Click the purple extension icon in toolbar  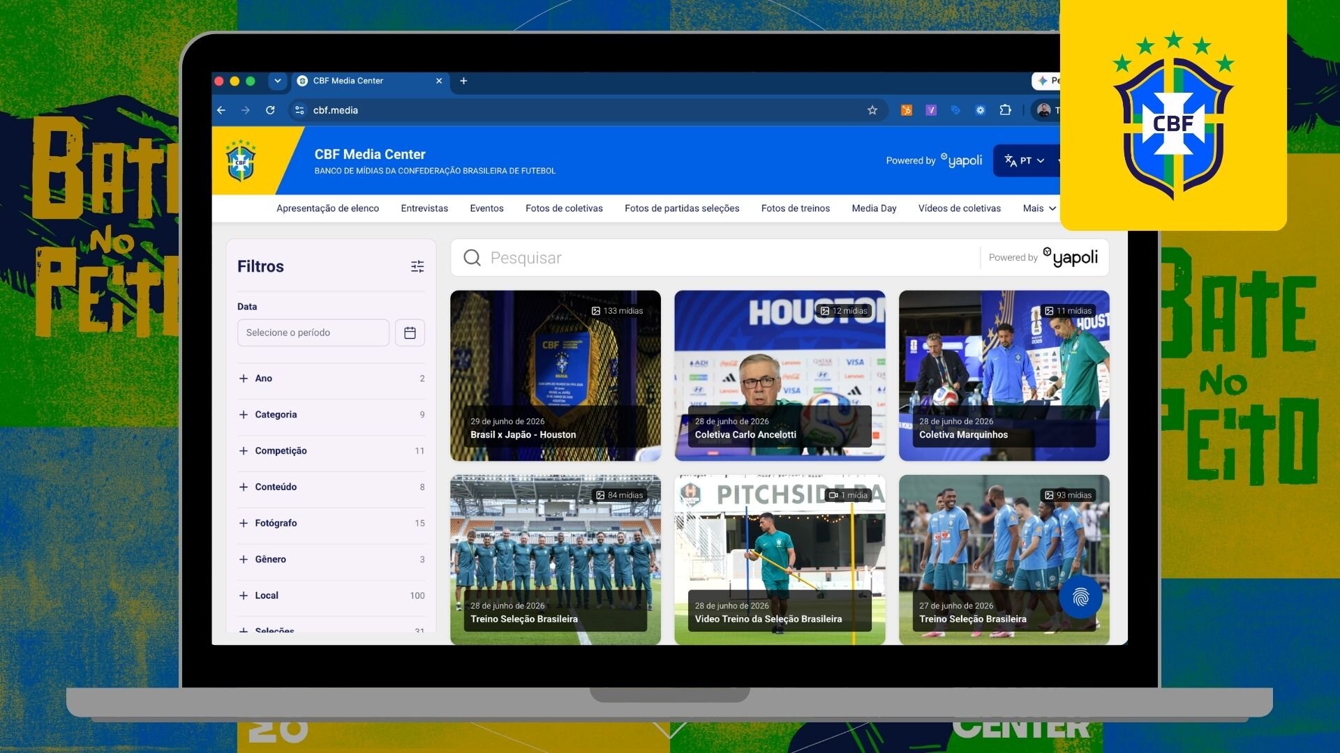931,110
